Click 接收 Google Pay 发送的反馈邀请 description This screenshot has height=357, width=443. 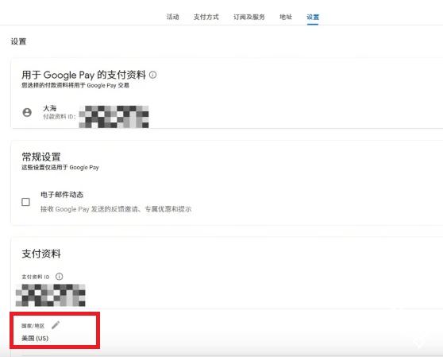click(116, 209)
